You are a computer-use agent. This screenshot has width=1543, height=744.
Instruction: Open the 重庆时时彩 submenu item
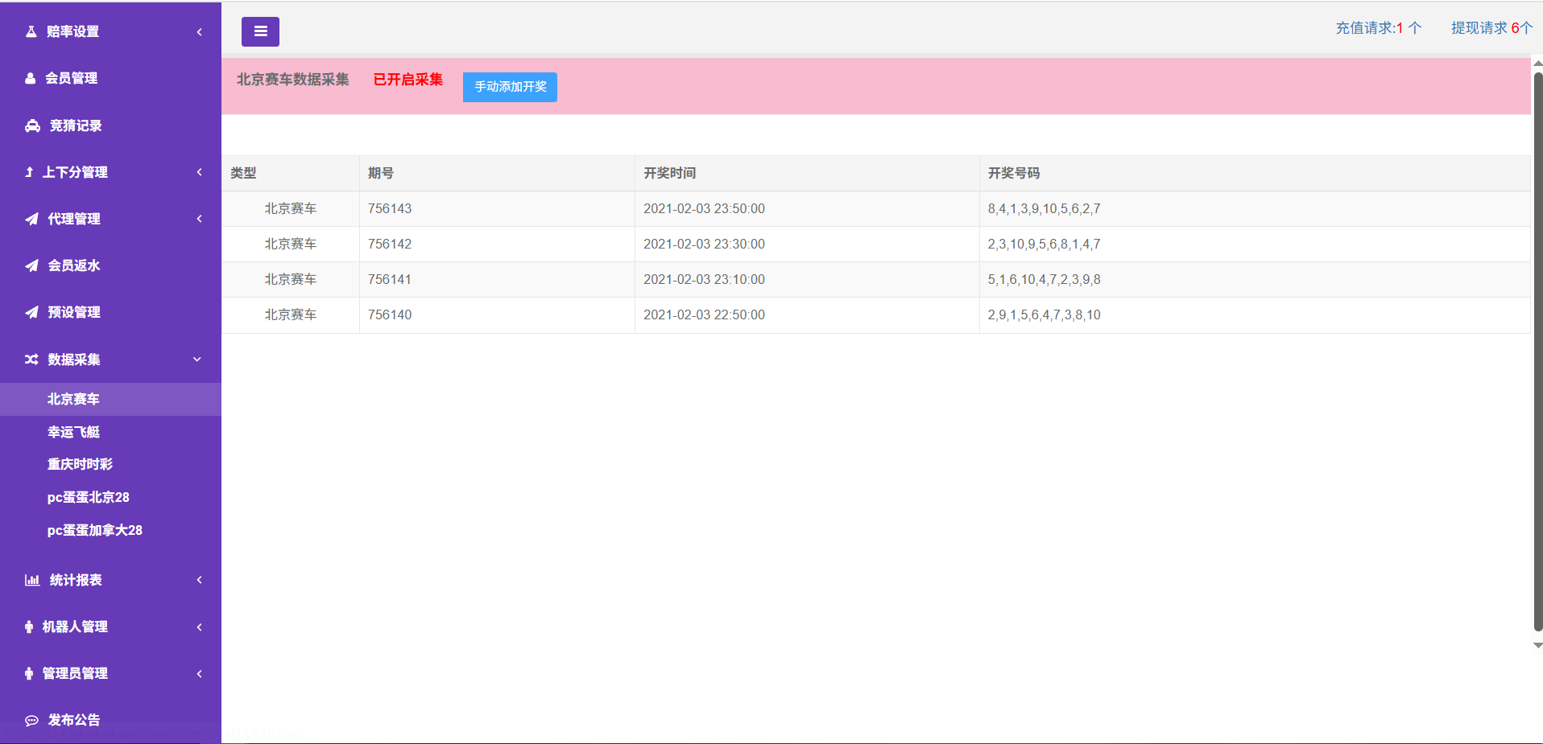pyautogui.click(x=80, y=464)
